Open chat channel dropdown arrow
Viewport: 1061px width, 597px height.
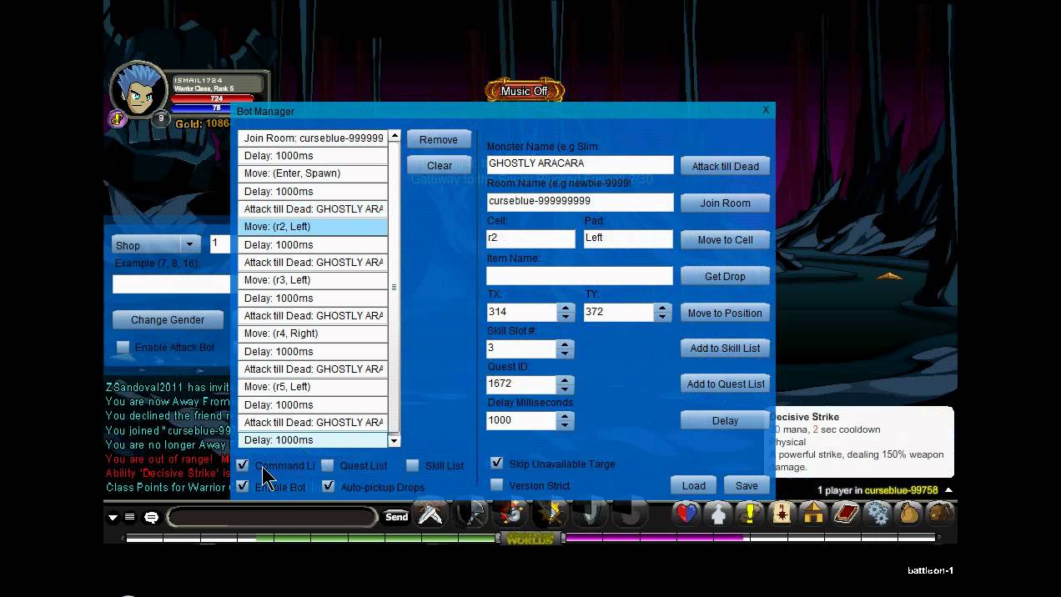click(113, 517)
